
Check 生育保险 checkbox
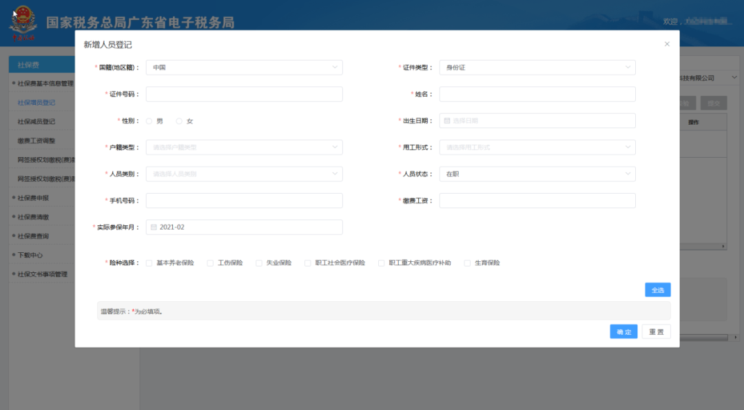coord(467,263)
